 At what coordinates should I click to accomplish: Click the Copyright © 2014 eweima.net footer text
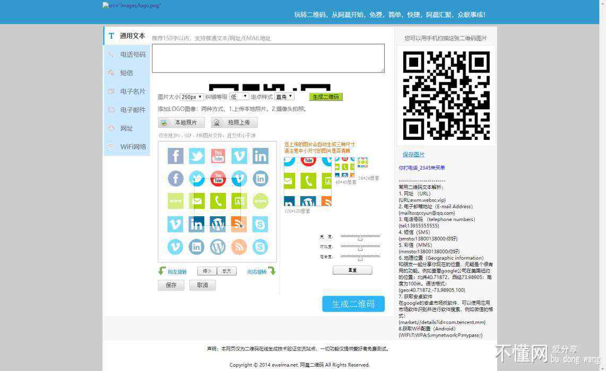tap(299, 365)
